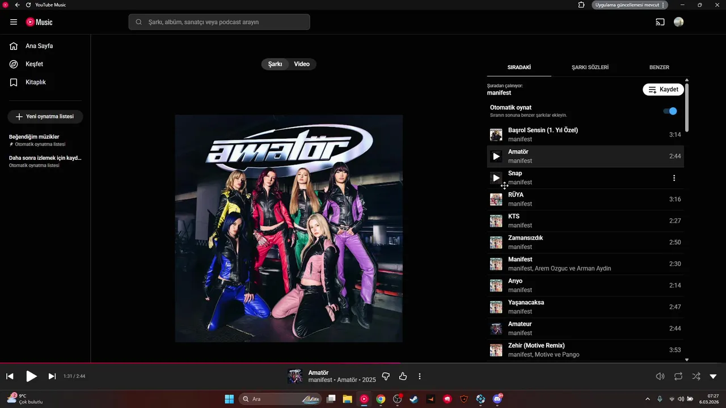Select Başrol Sensin (1. Yıl Özel) in queue
Image resolution: width=726 pixels, height=408 pixels.
pyautogui.click(x=585, y=135)
